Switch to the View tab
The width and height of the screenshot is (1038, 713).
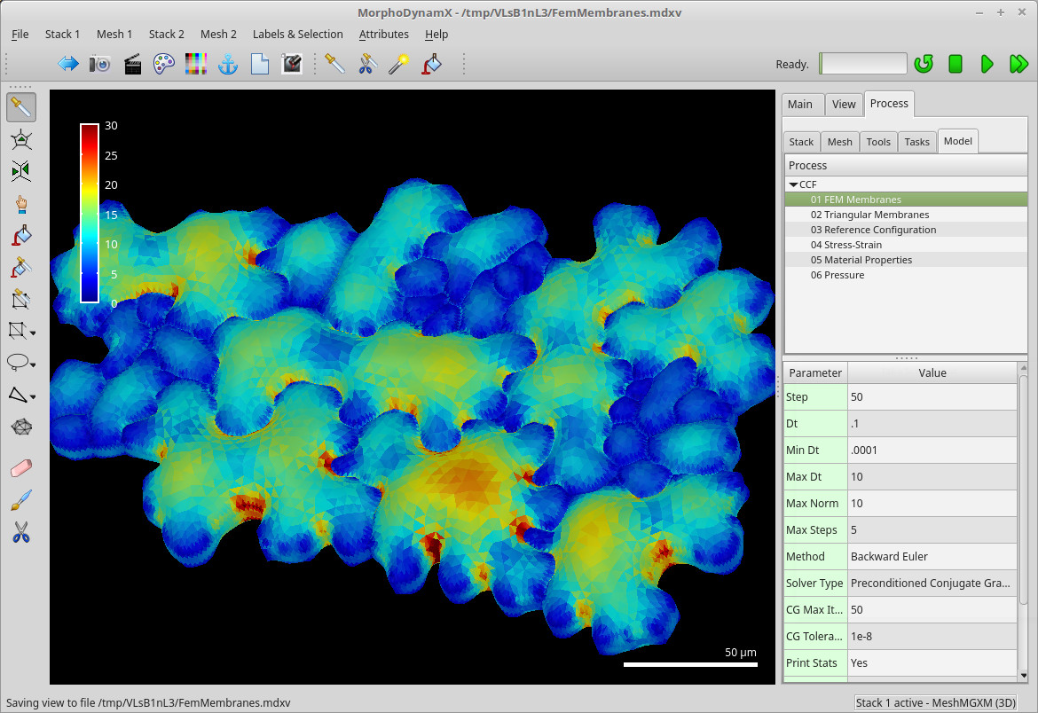pyautogui.click(x=844, y=104)
